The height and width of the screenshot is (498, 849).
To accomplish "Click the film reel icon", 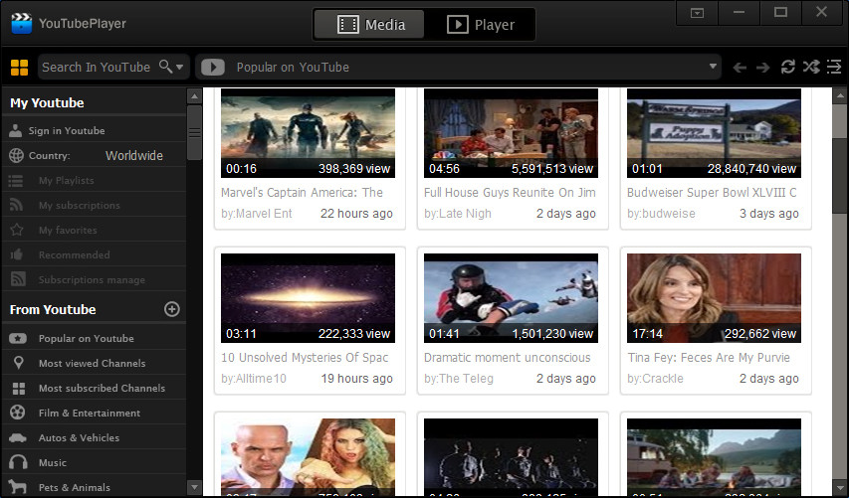I will (x=17, y=413).
